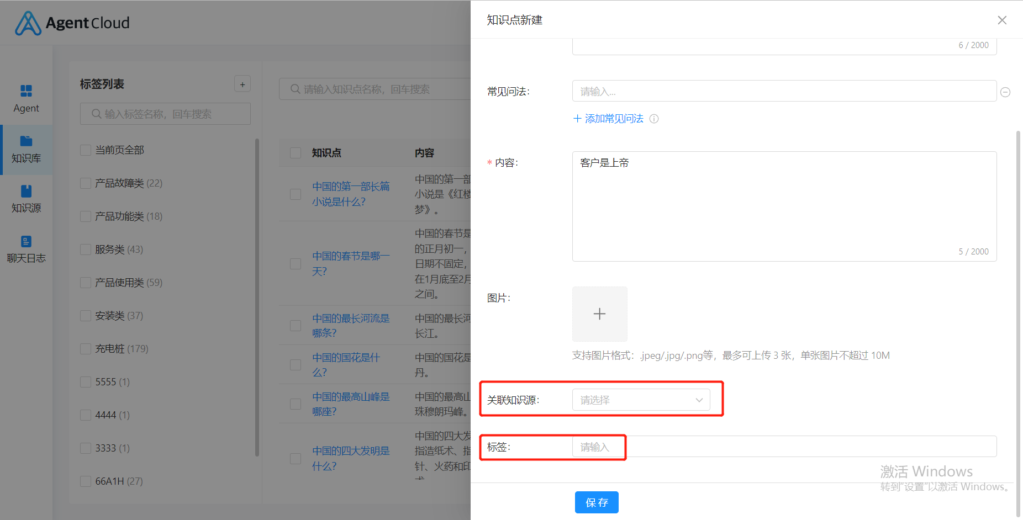Open 中国的第一部长篇小说是什么? link
This screenshot has width=1023, height=520.
tap(351, 194)
